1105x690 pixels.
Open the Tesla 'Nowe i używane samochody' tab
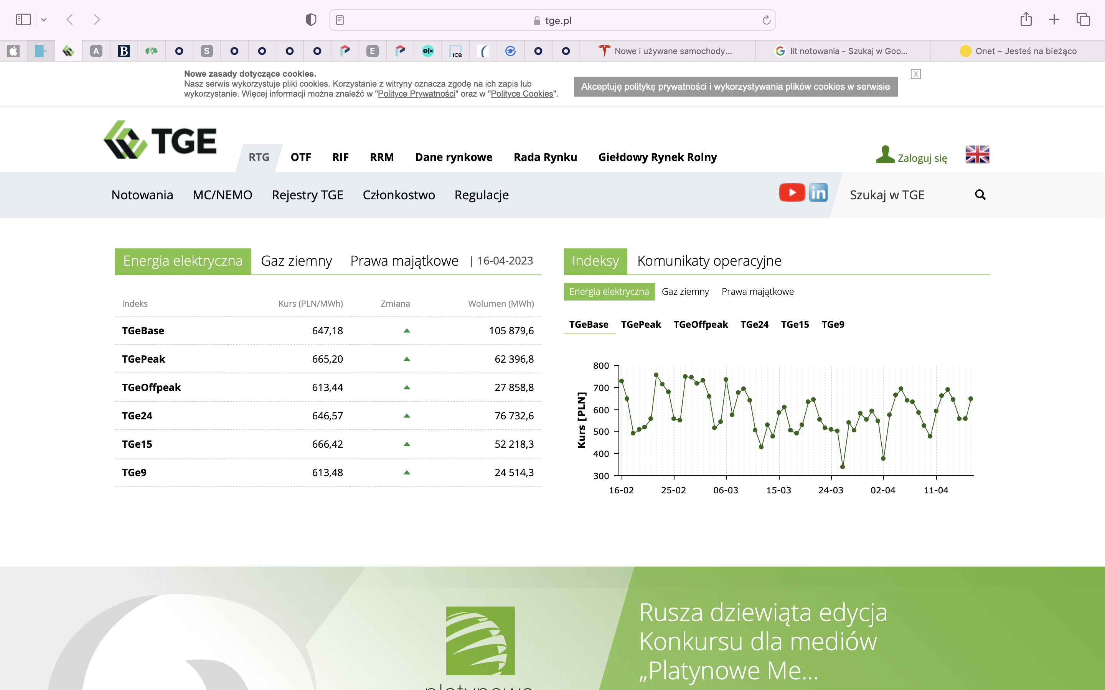coord(667,51)
